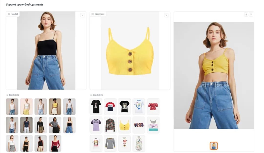264x153 pixels.
Task: Choose the model example in yellow top, beige background
Action: [55, 106]
